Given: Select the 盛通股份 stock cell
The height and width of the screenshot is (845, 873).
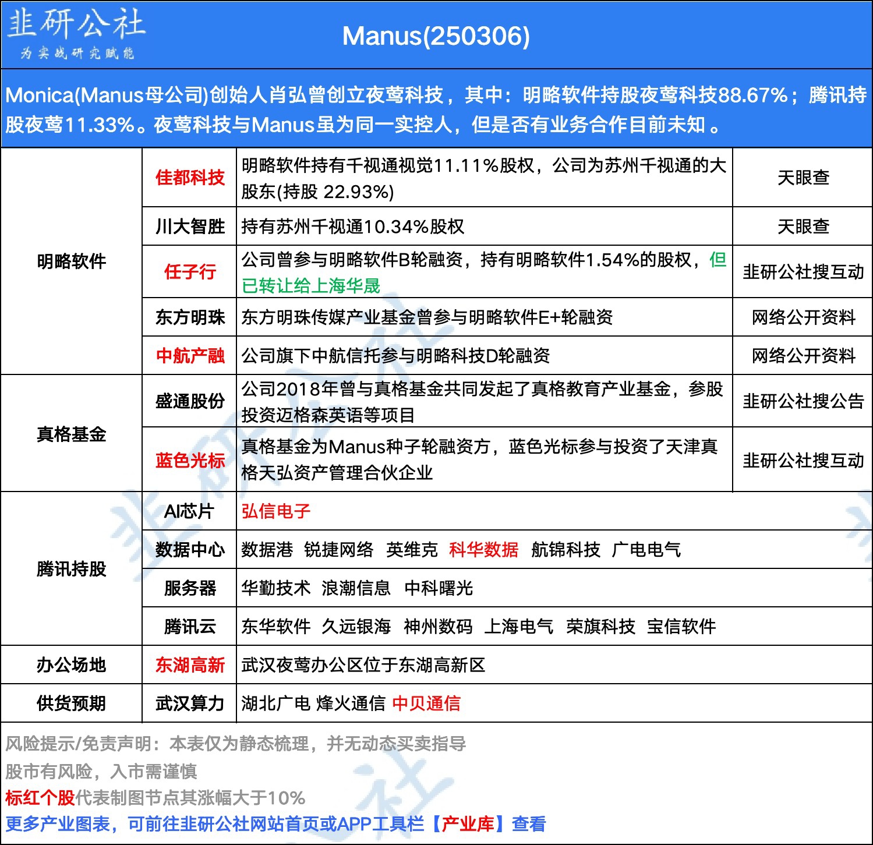Looking at the screenshot, I should point(190,401).
